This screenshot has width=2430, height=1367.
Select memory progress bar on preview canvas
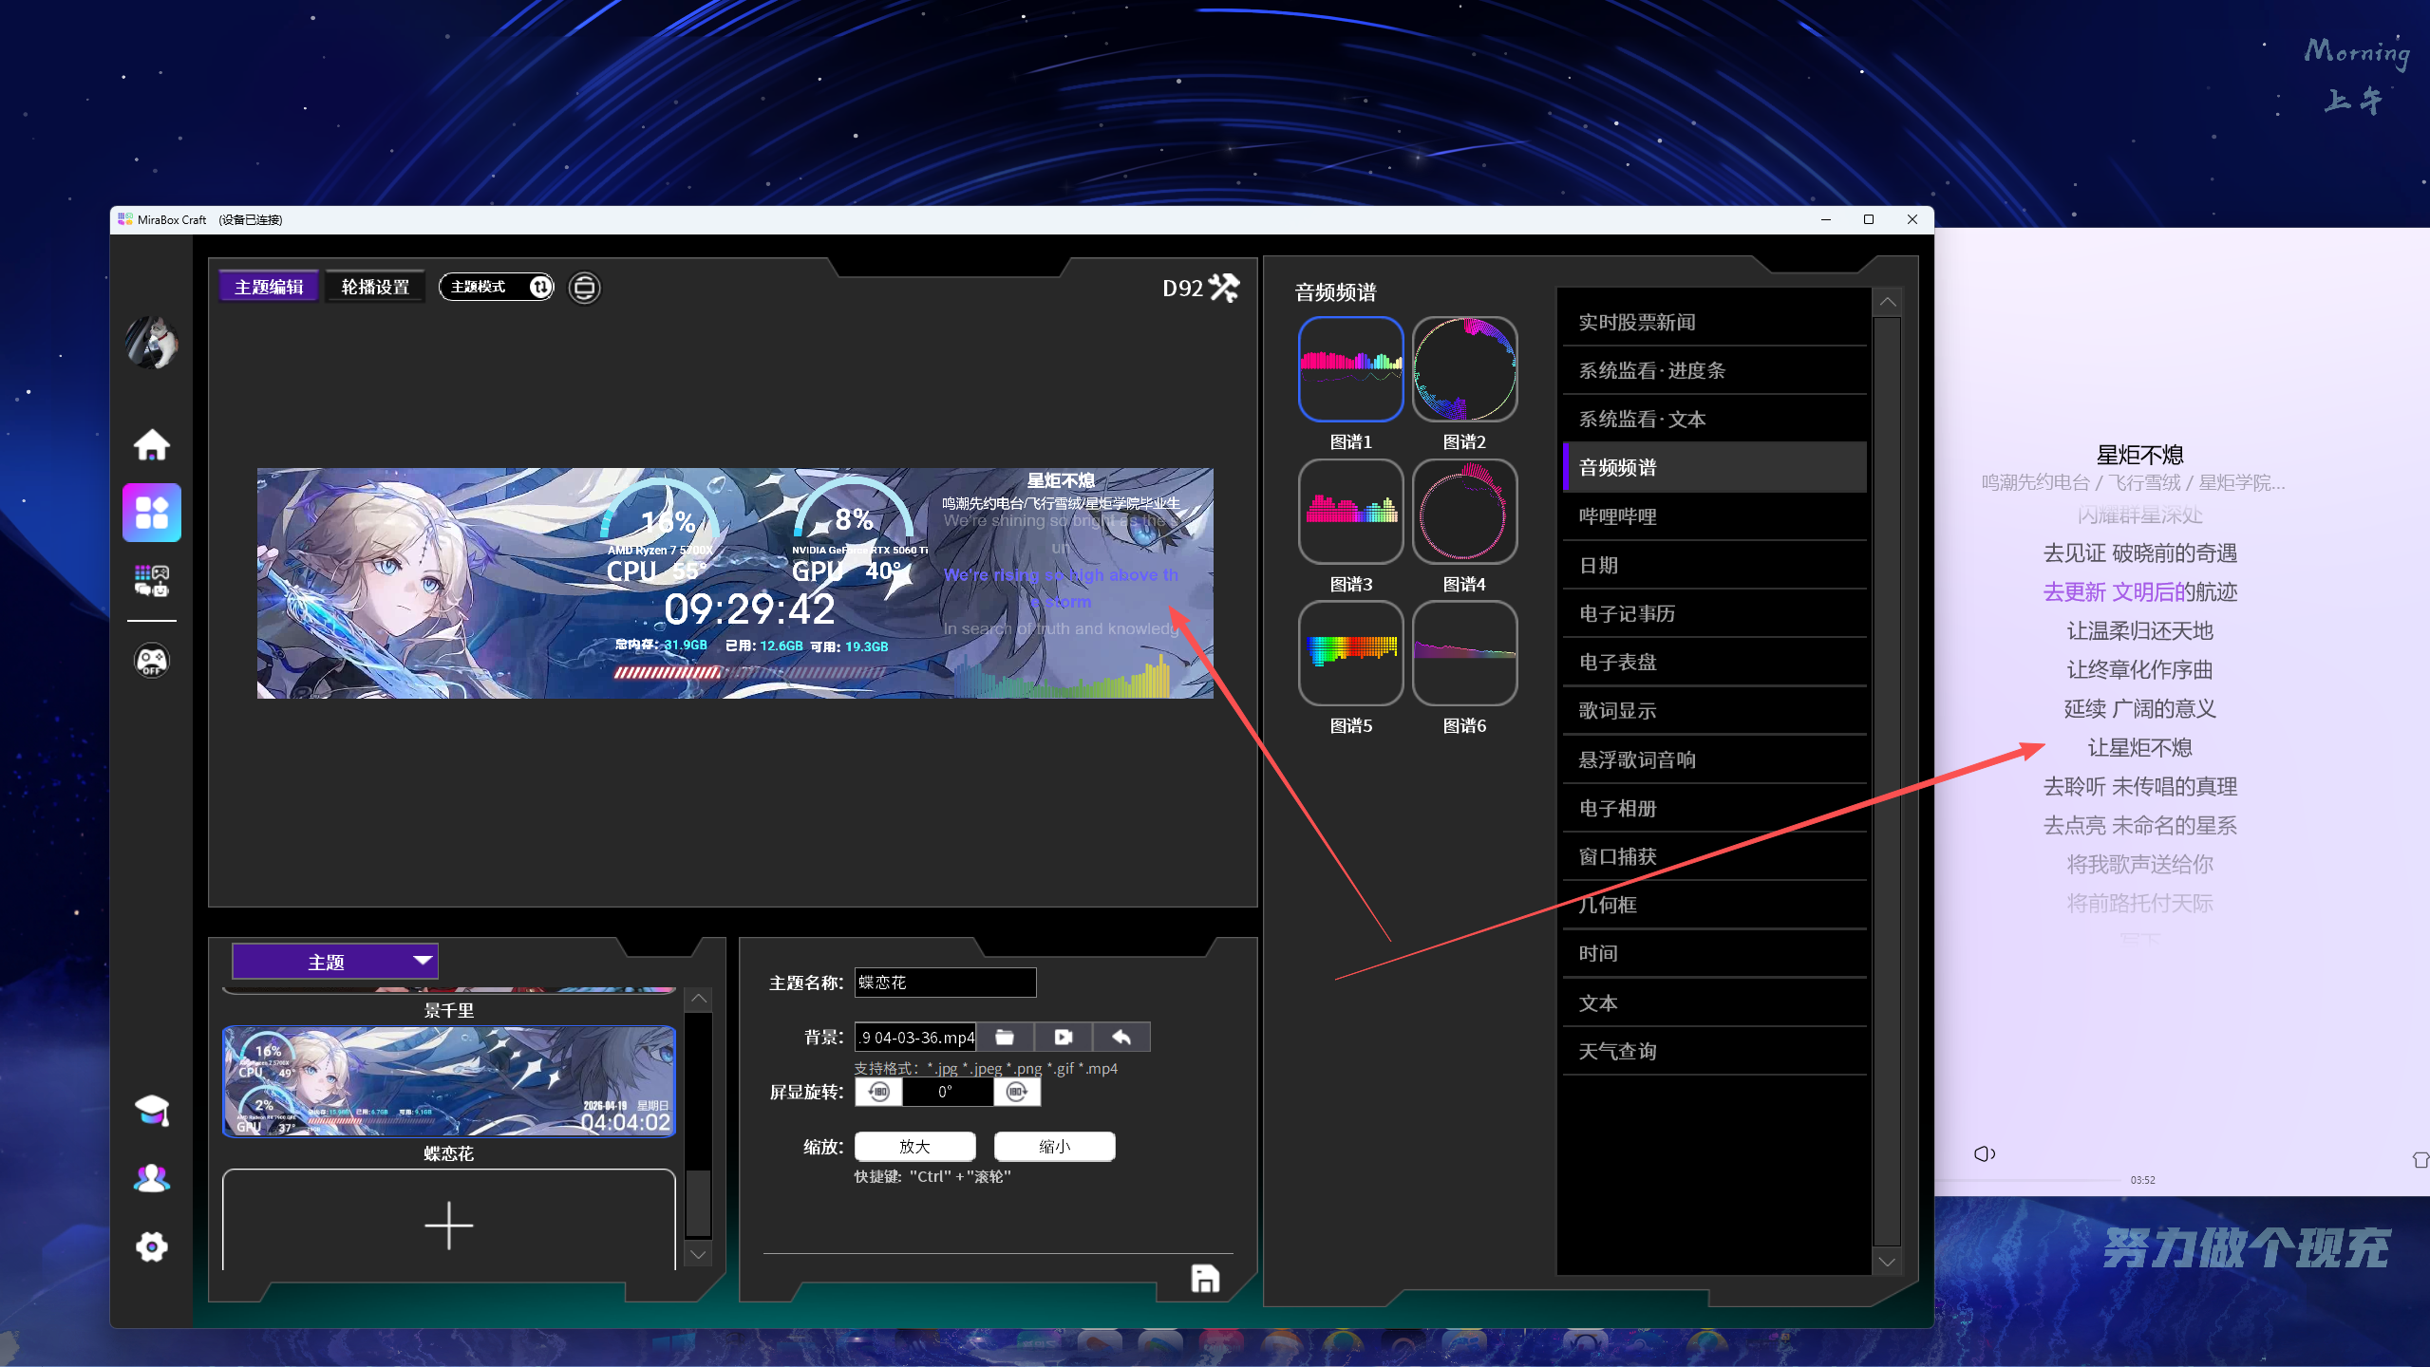[x=750, y=672]
